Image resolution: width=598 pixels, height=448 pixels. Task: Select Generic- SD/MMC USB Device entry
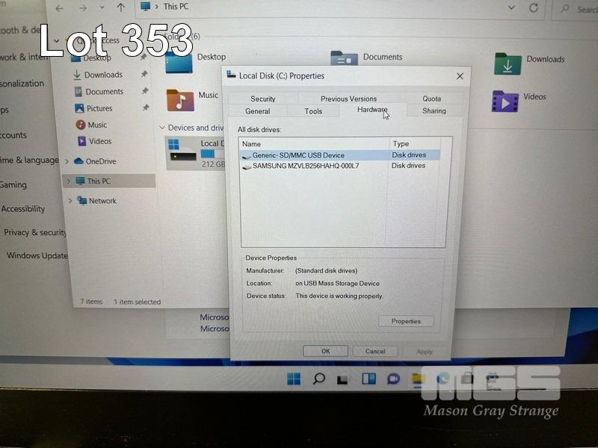298,155
